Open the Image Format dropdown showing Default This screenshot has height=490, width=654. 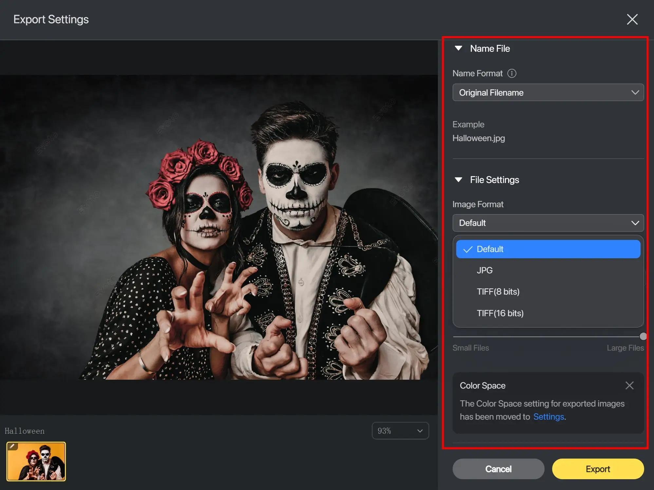click(x=548, y=223)
